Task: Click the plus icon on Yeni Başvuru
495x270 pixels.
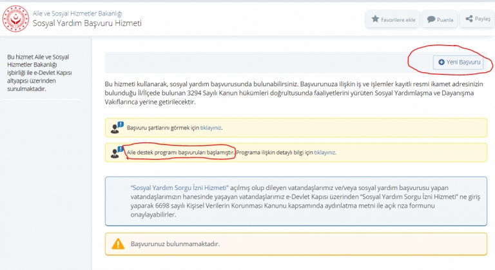Action: [x=442, y=62]
